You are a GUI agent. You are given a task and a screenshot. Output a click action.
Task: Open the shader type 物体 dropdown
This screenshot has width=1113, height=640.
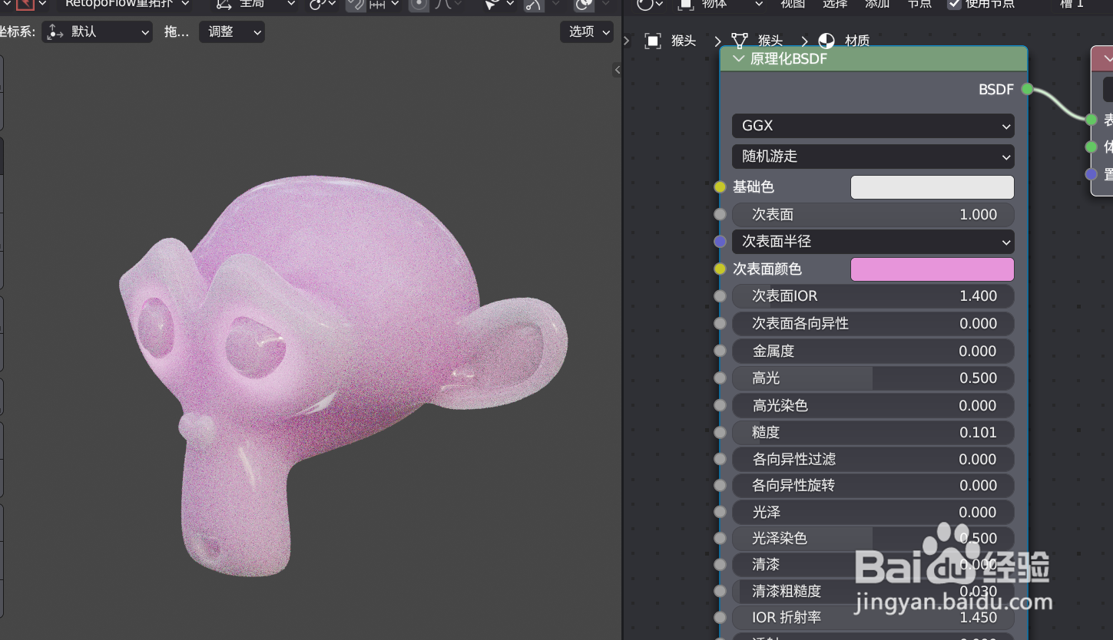720,4
